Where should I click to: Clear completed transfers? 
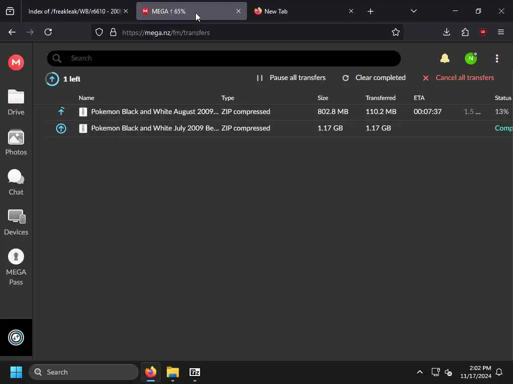click(374, 77)
